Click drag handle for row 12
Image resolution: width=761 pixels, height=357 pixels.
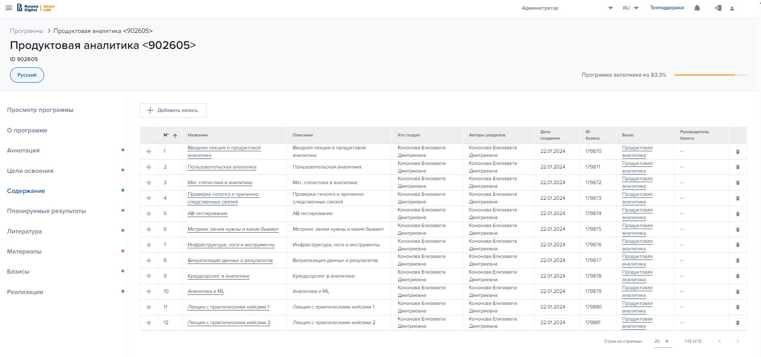point(149,323)
